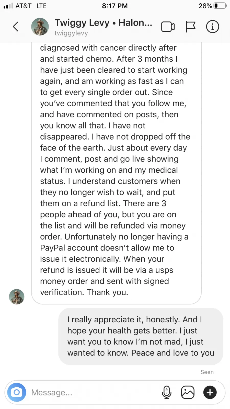This screenshot has width=230, height=409.
Task: Select the "I really appreciate it" reply bubble
Action: [x=141, y=336]
